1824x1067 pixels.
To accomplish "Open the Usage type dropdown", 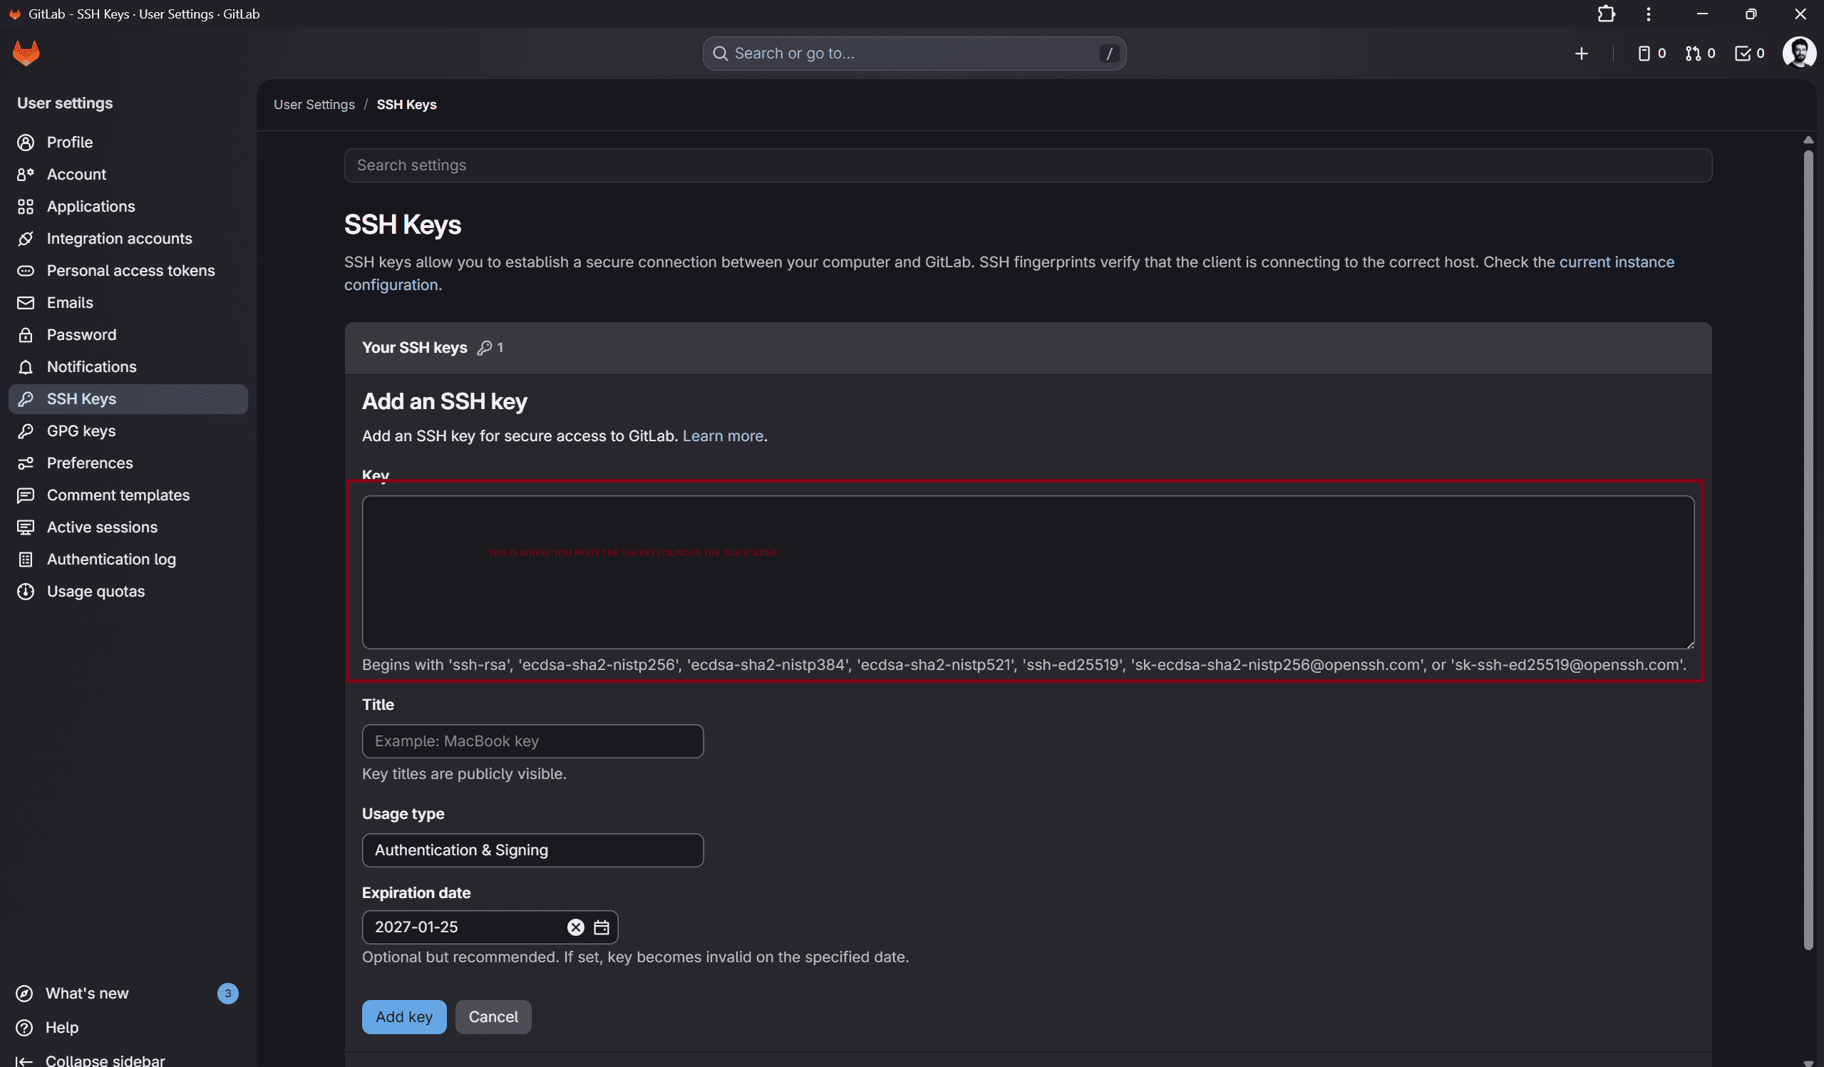I will 532,850.
